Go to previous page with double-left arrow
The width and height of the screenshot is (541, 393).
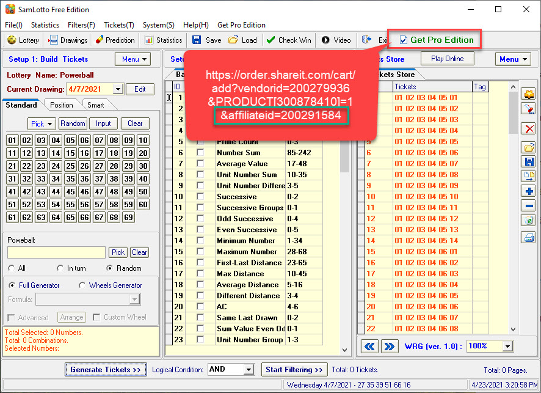[x=369, y=347]
